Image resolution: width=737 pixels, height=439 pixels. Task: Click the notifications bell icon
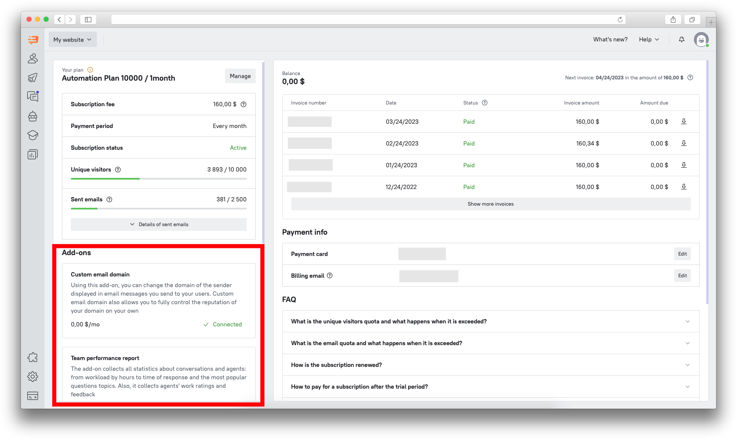(x=681, y=40)
